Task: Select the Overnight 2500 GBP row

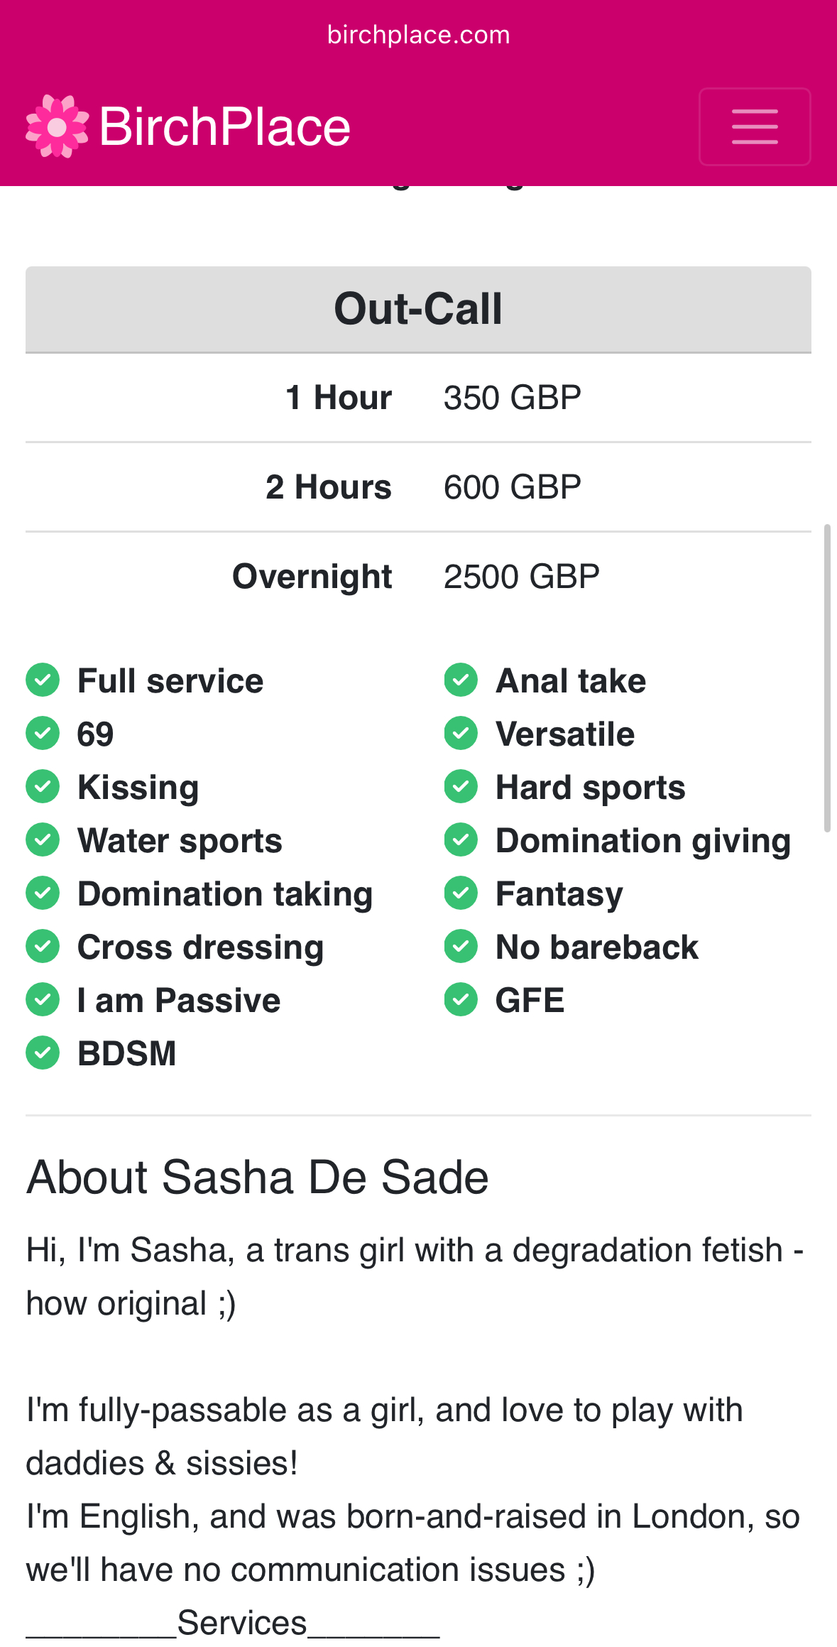Action: (418, 577)
